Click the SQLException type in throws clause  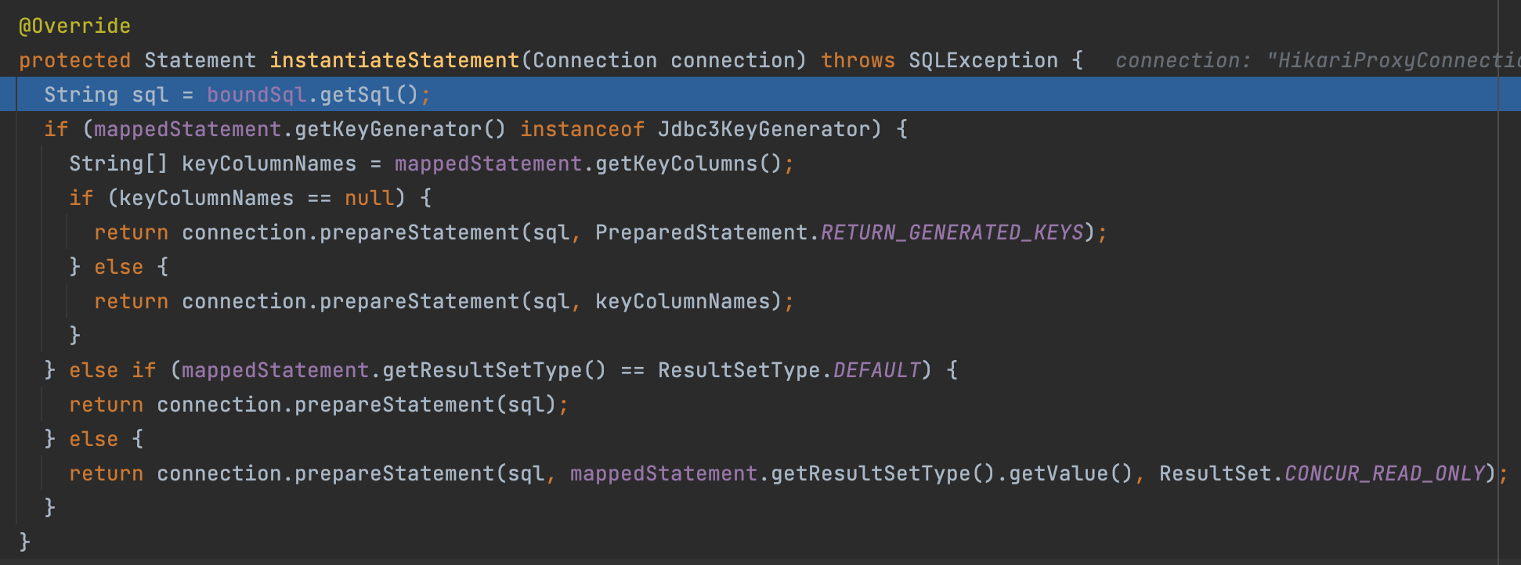[983, 60]
